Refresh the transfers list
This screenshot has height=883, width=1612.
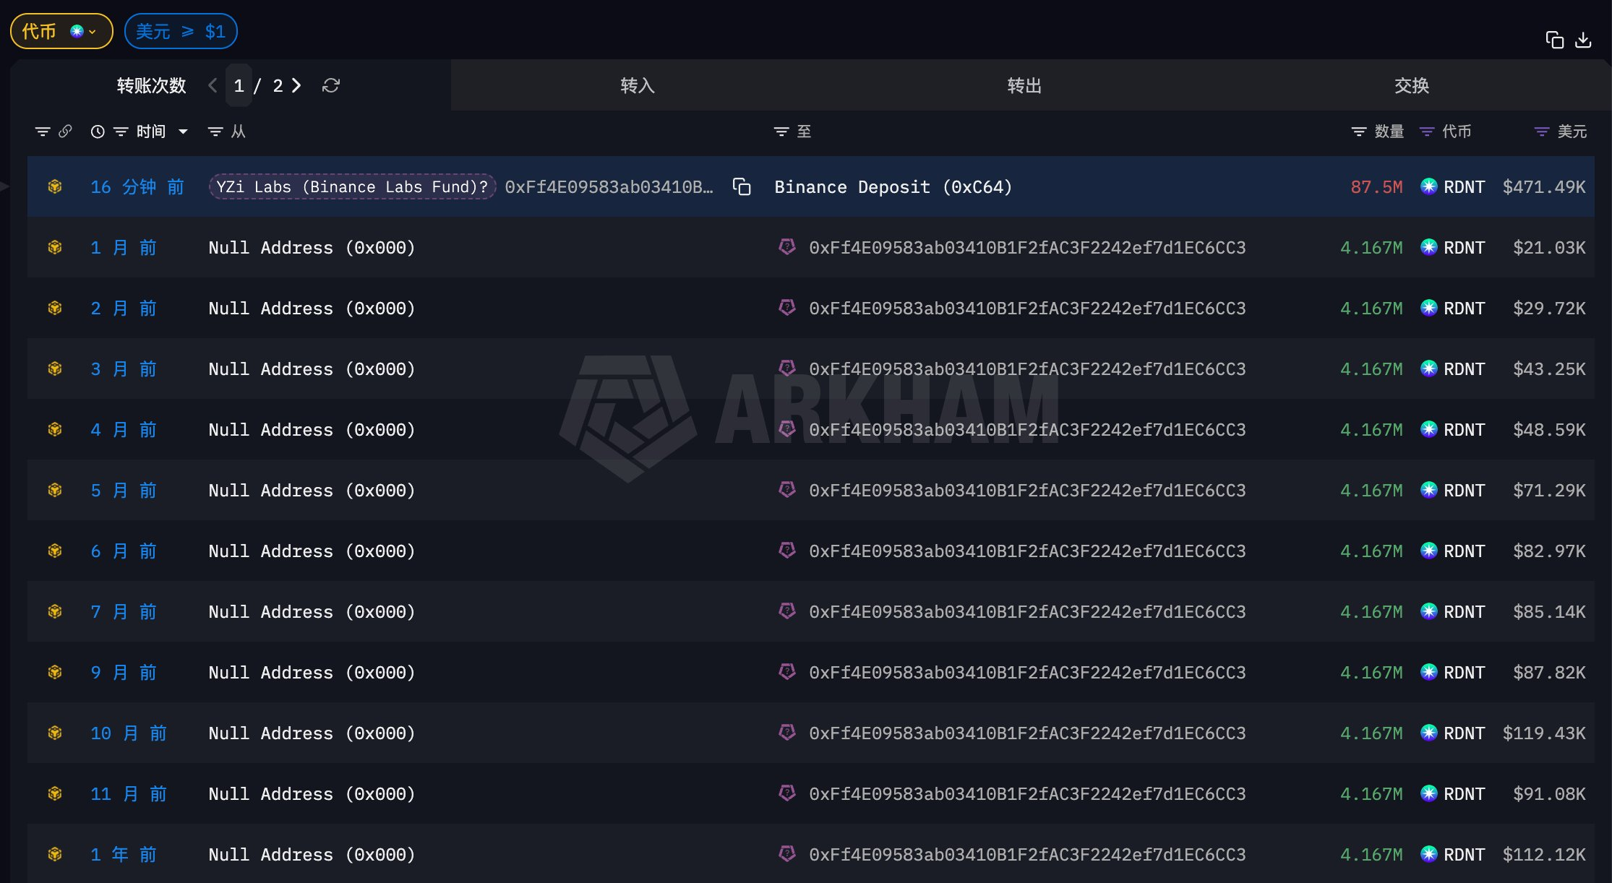point(331,86)
